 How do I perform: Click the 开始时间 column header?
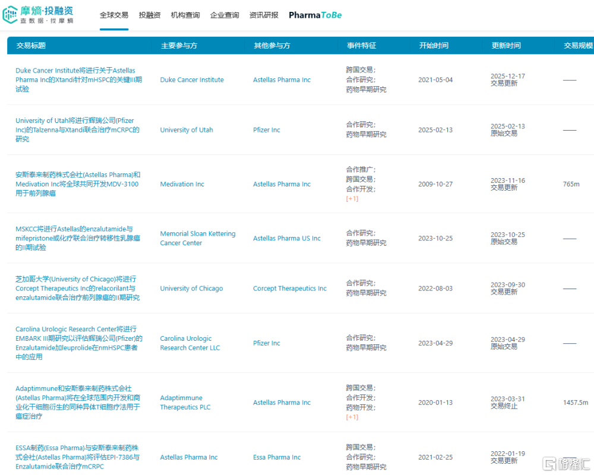click(434, 46)
